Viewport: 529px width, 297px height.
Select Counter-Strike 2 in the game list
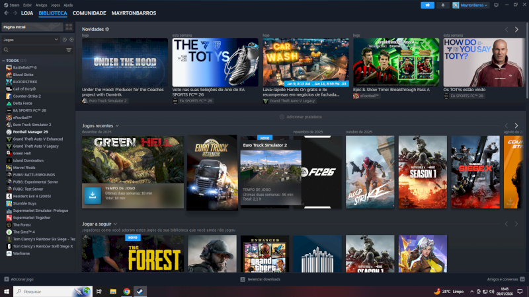tap(26, 96)
